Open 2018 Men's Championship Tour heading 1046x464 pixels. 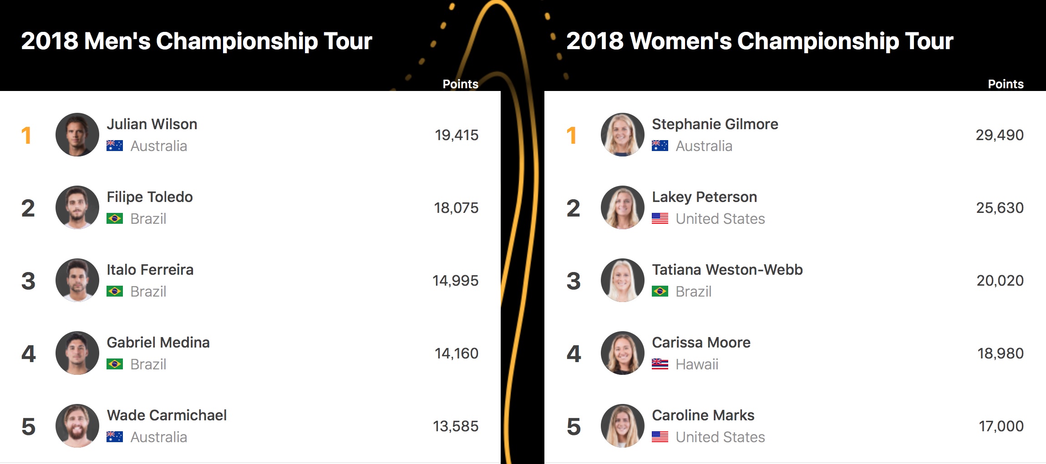point(197,41)
